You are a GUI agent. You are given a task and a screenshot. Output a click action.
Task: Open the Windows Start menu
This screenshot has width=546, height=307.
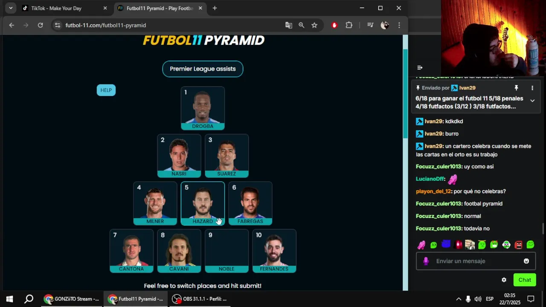click(9, 299)
